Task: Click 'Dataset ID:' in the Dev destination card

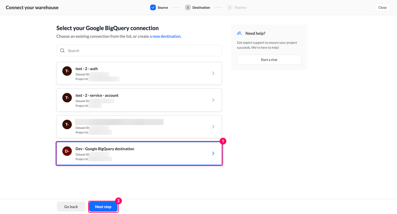Action: pos(83,155)
